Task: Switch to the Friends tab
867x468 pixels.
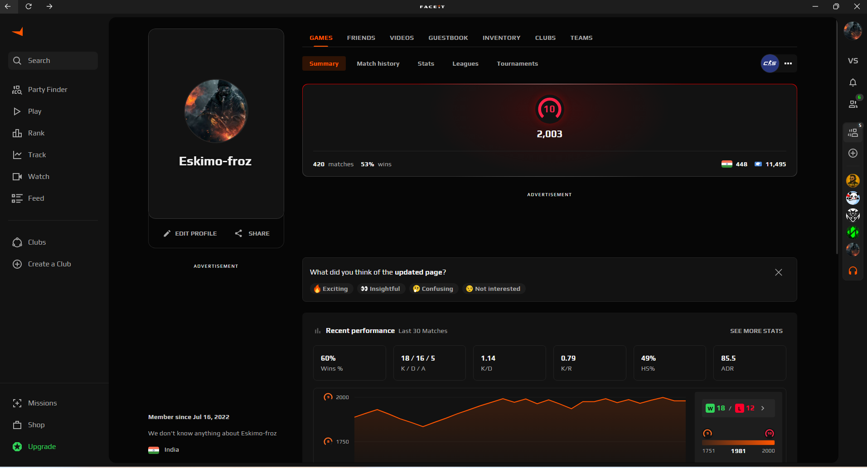Action: click(x=361, y=38)
